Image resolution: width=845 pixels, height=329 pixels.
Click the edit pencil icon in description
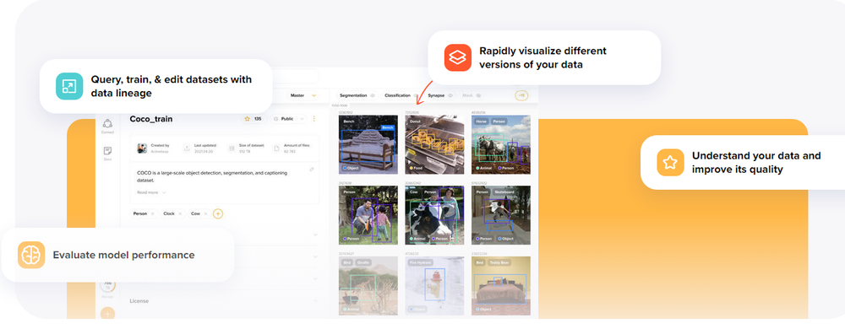click(312, 170)
